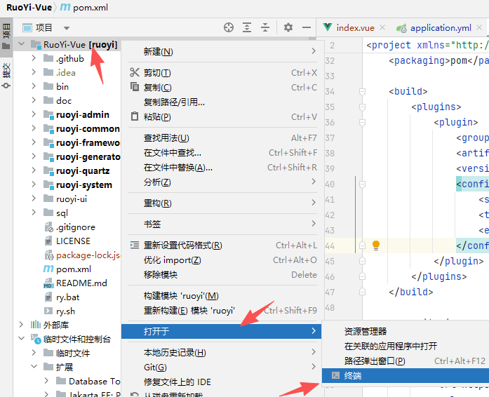Close the index.vue editor tab
Image resolution: width=489 pixels, height=397 pixels.
382,28
